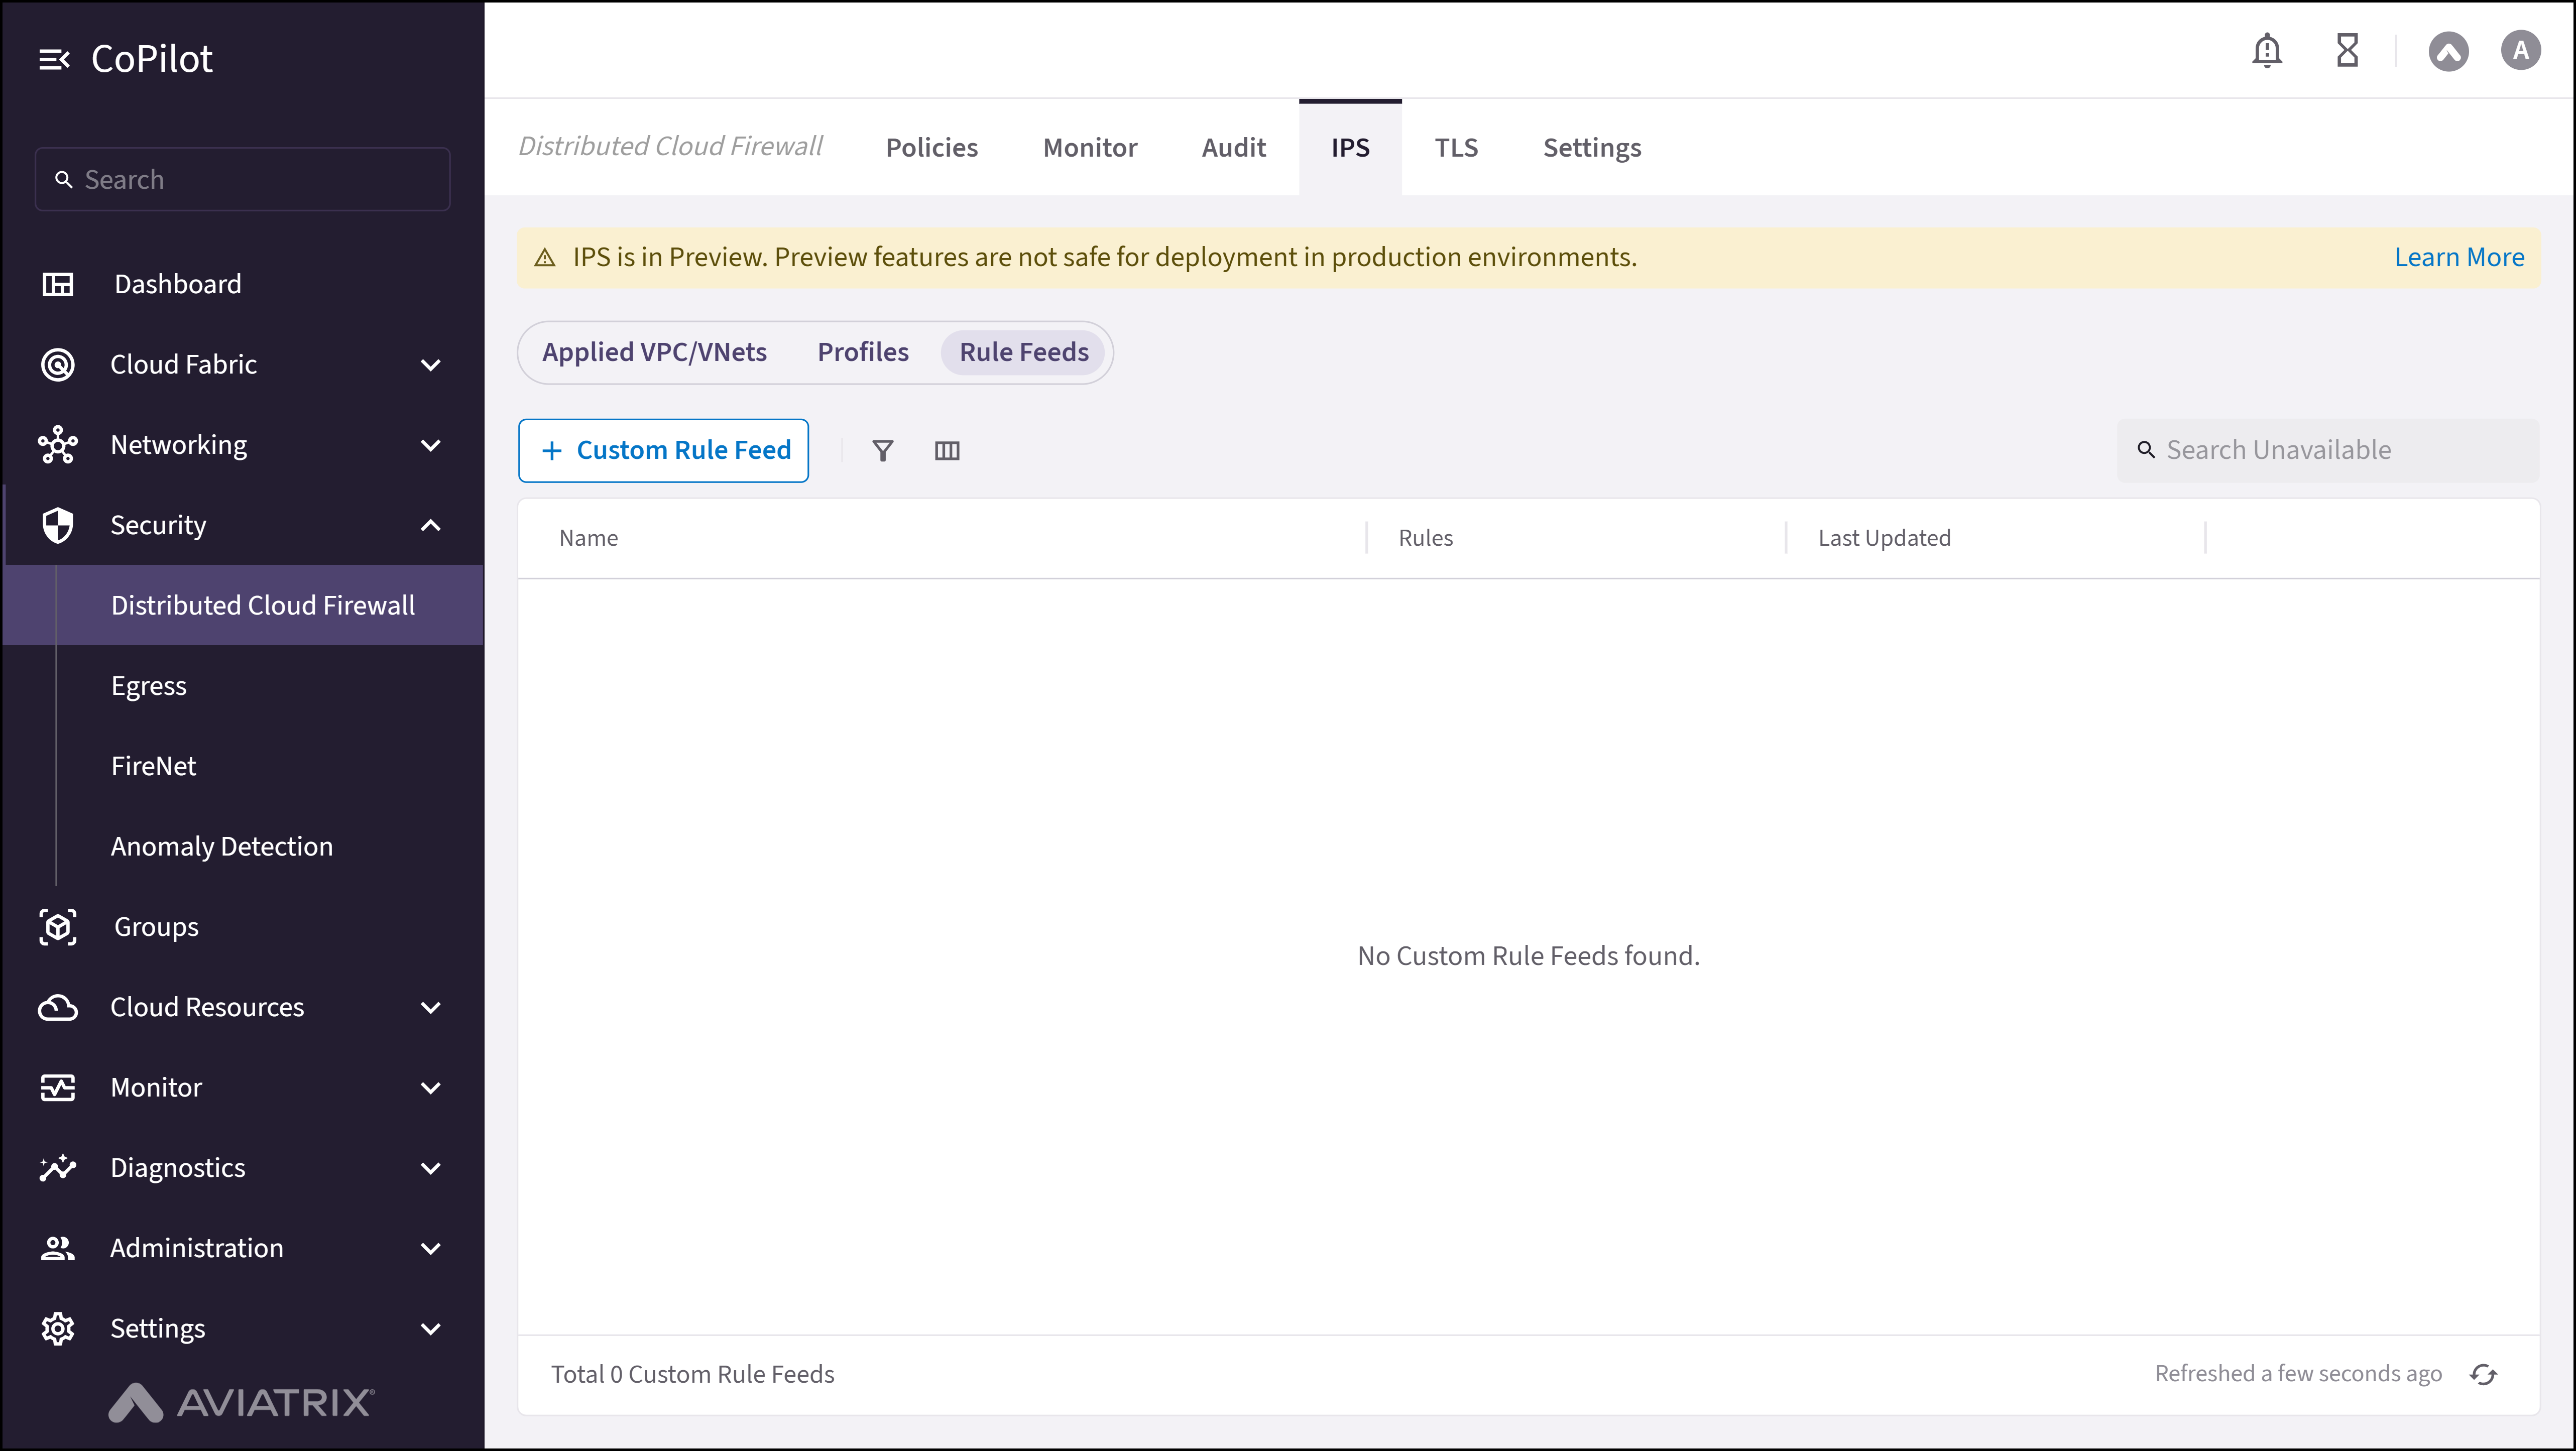This screenshot has width=2576, height=1451.
Task: Collapse the Security menu chevron
Action: coord(431,525)
